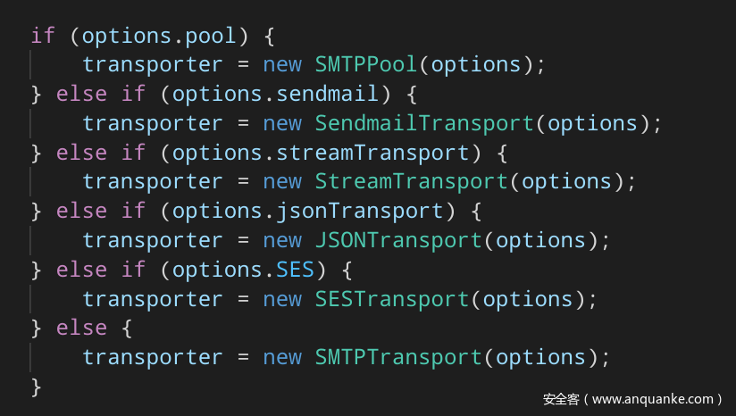Click the "new" keyword before SESTransport

(x=282, y=298)
